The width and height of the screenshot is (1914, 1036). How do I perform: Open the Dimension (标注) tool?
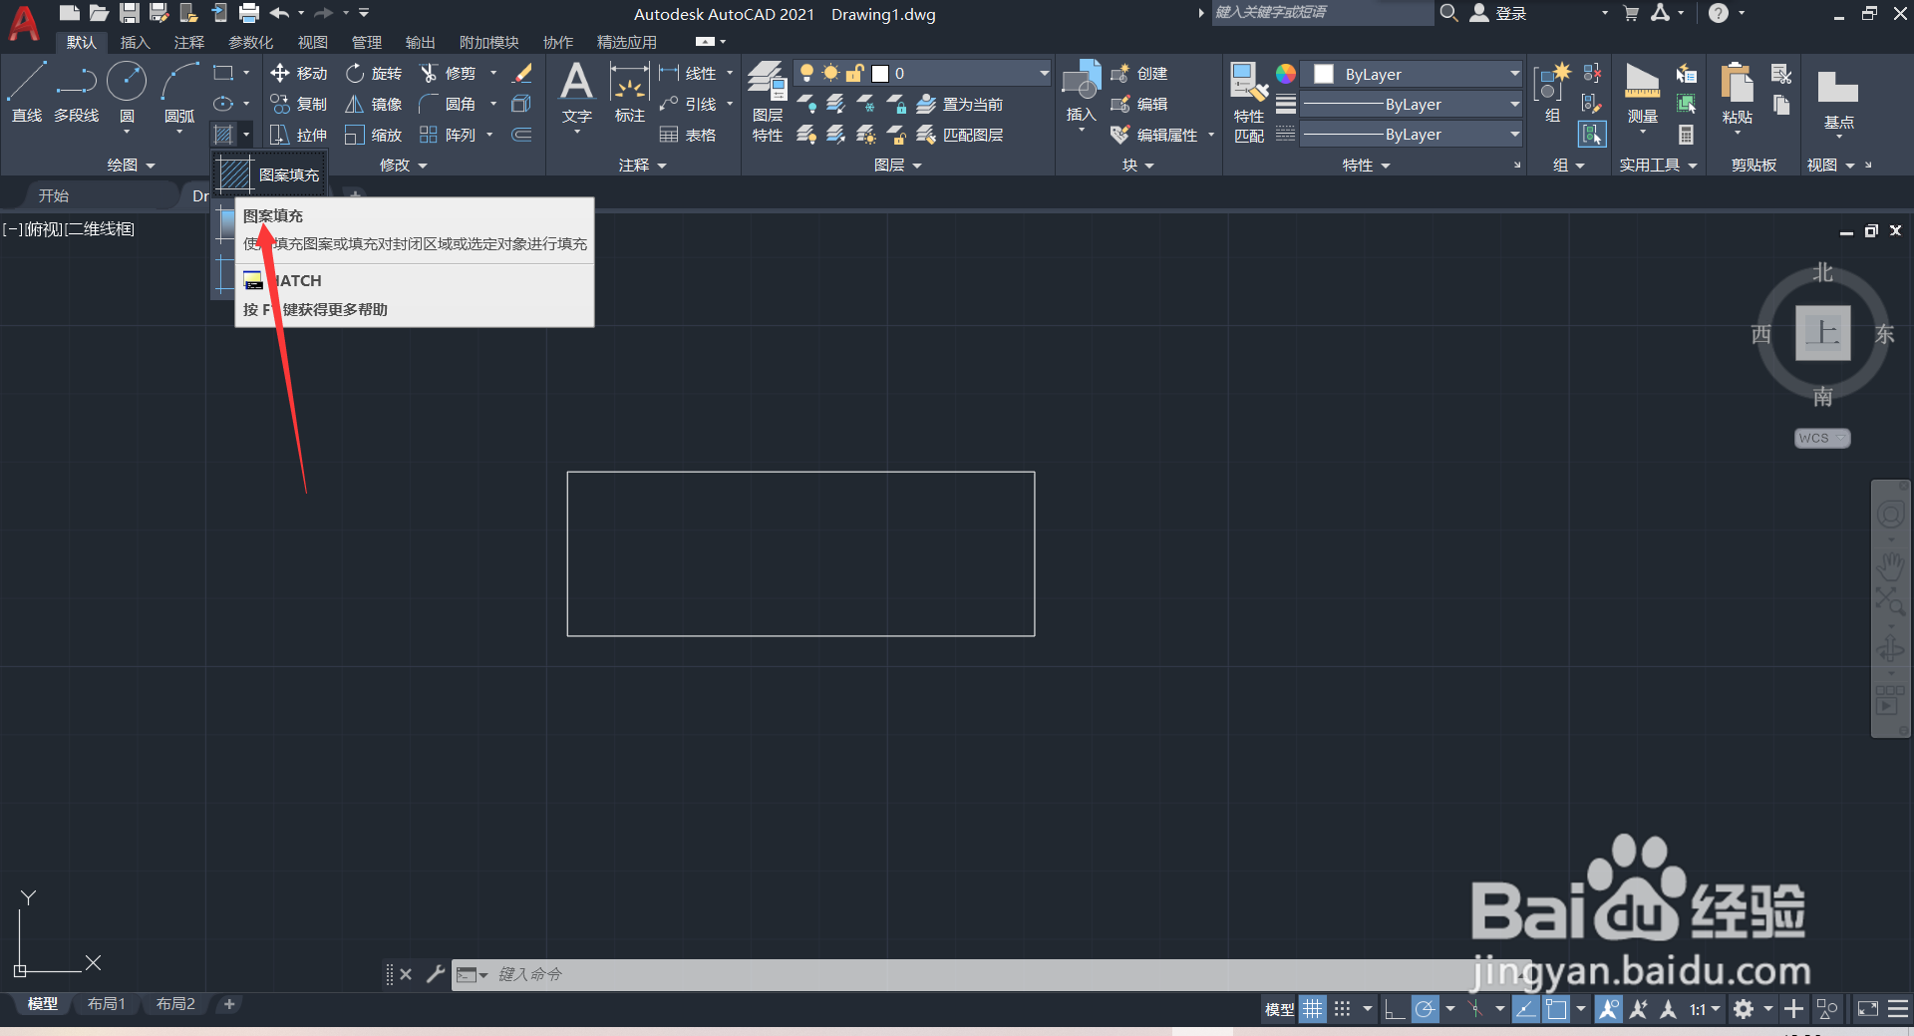pos(630,92)
